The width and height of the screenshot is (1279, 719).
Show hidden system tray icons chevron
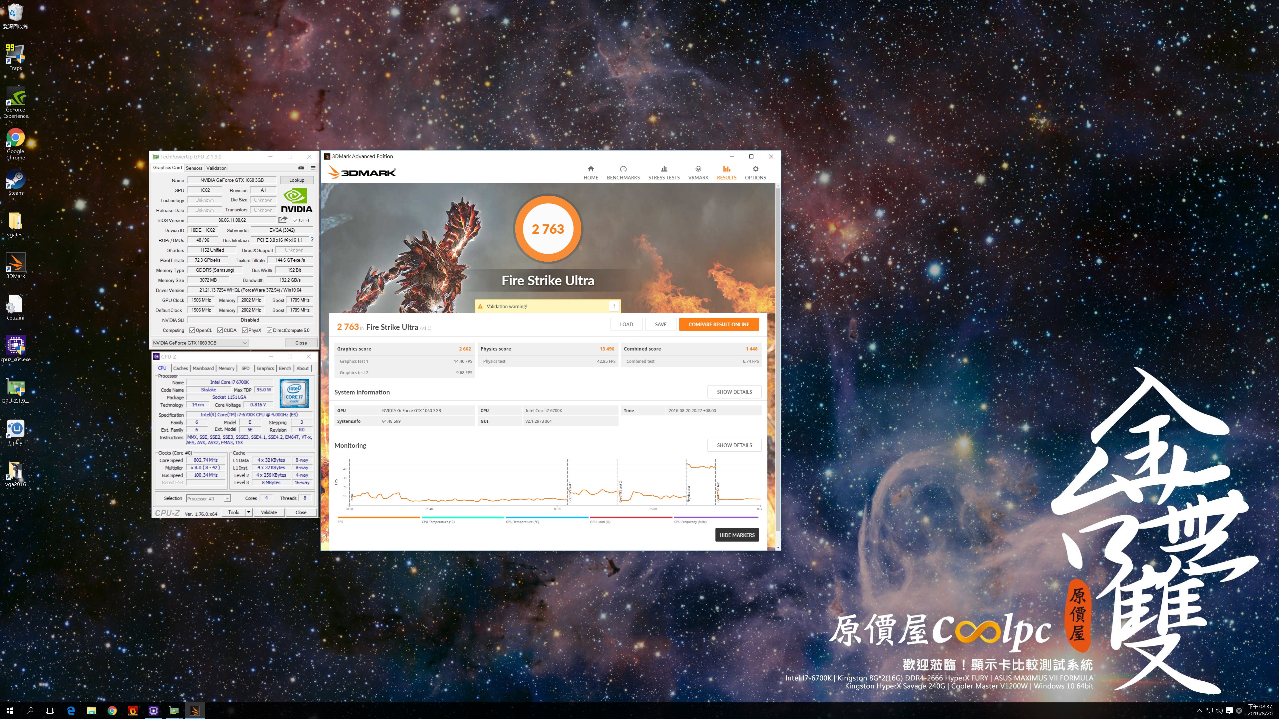pyautogui.click(x=1199, y=711)
